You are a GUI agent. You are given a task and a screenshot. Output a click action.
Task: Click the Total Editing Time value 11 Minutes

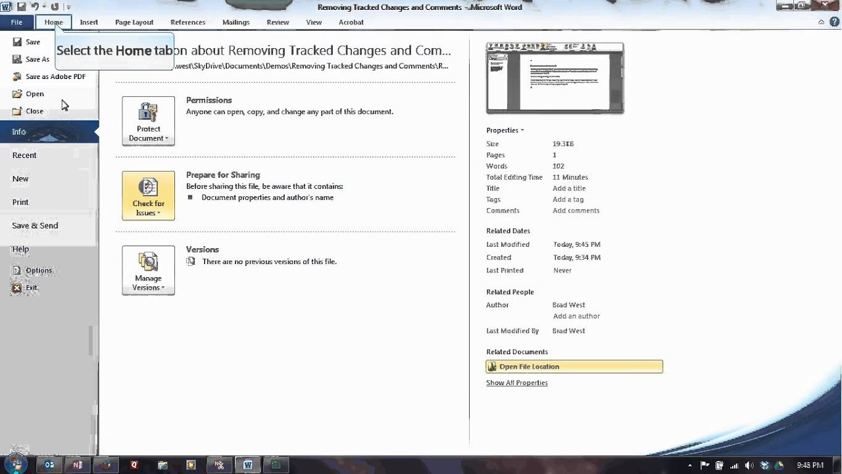point(570,177)
